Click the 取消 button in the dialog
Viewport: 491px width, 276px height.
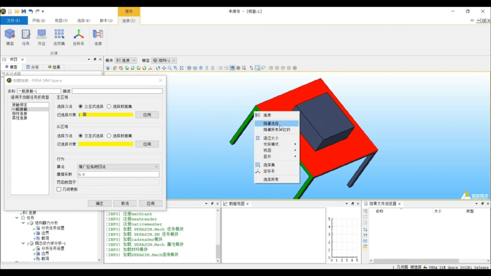click(125, 203)
